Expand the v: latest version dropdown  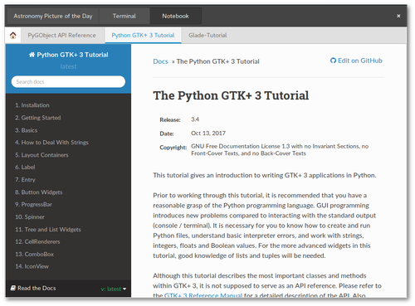[x=114, y=289]
